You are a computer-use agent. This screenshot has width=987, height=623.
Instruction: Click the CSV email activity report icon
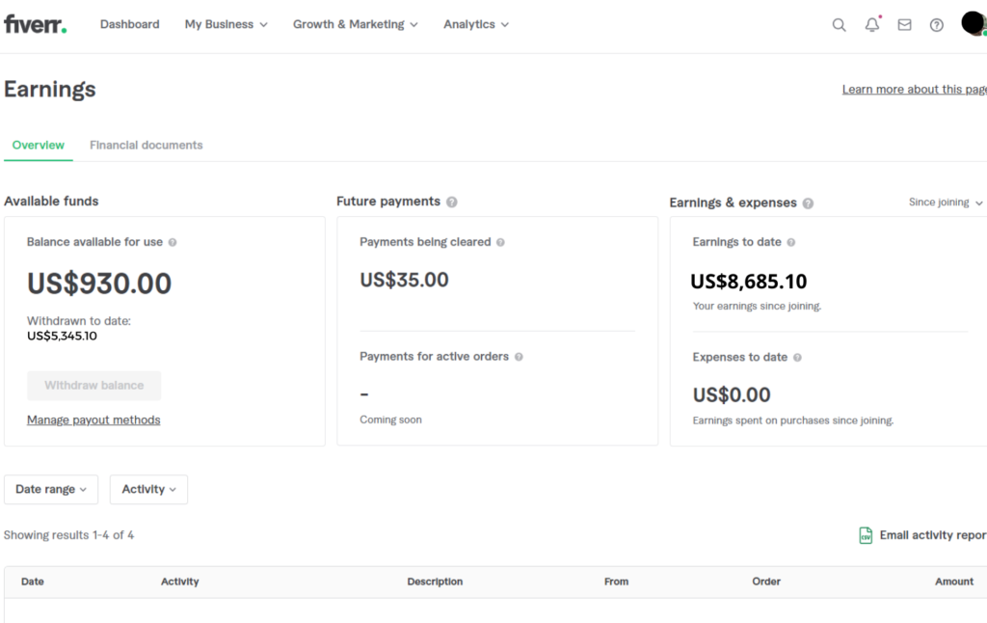(866, 535)
